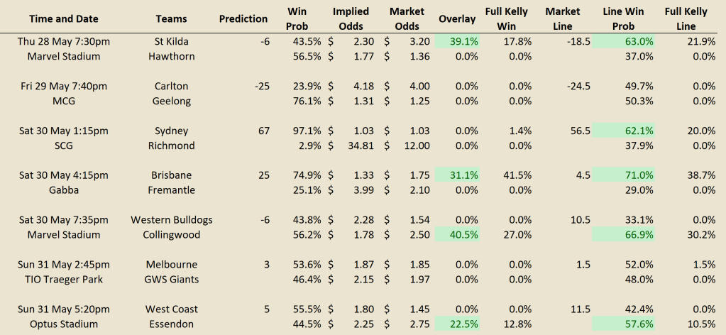Click the TIO Traeger Park venue cell

coord(63,279)
